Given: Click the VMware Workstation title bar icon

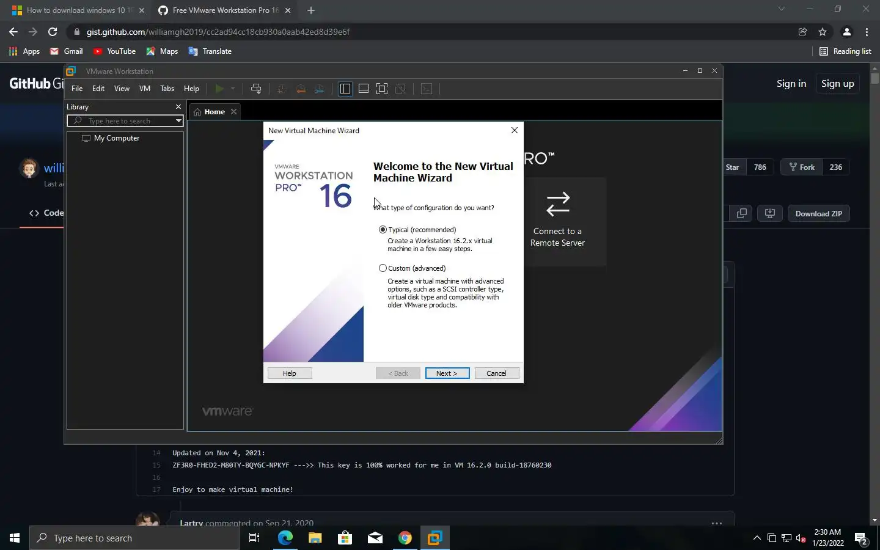Looking at the screenshot, I should point(71,71).
